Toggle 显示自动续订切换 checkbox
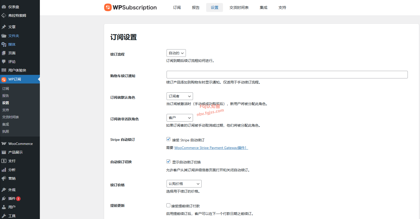The image size is (420, 219). [x=168, y=161]
